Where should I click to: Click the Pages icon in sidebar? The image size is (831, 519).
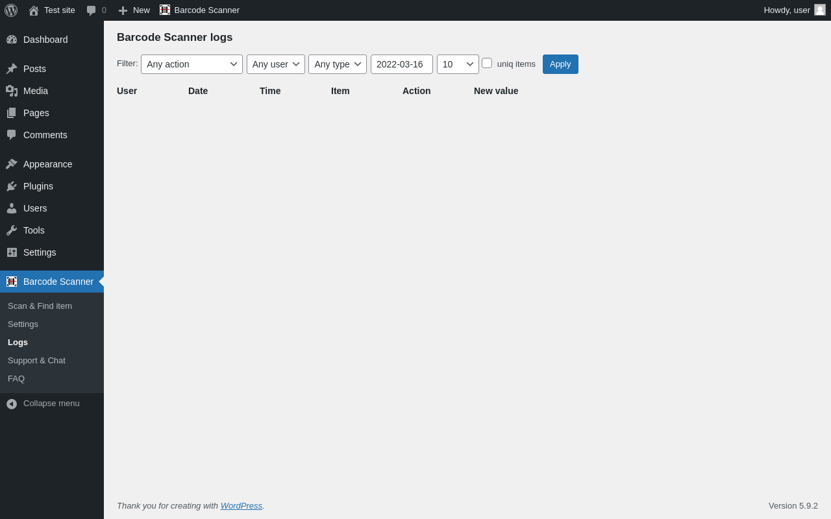coord(12,113)
